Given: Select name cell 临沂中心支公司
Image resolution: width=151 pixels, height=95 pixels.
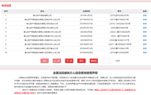Looking at the screenshot, I should pos(42,20).
